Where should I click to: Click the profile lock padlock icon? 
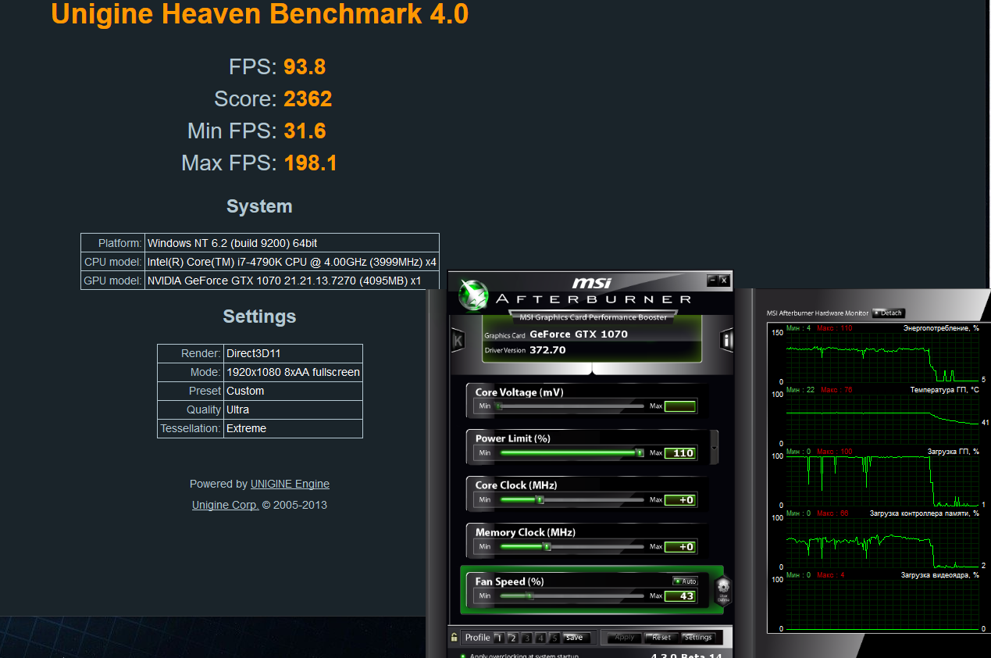point(454,637)
